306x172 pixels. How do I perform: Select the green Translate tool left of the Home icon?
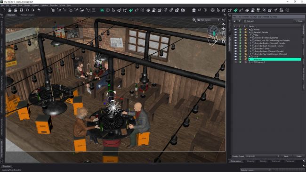131,10
